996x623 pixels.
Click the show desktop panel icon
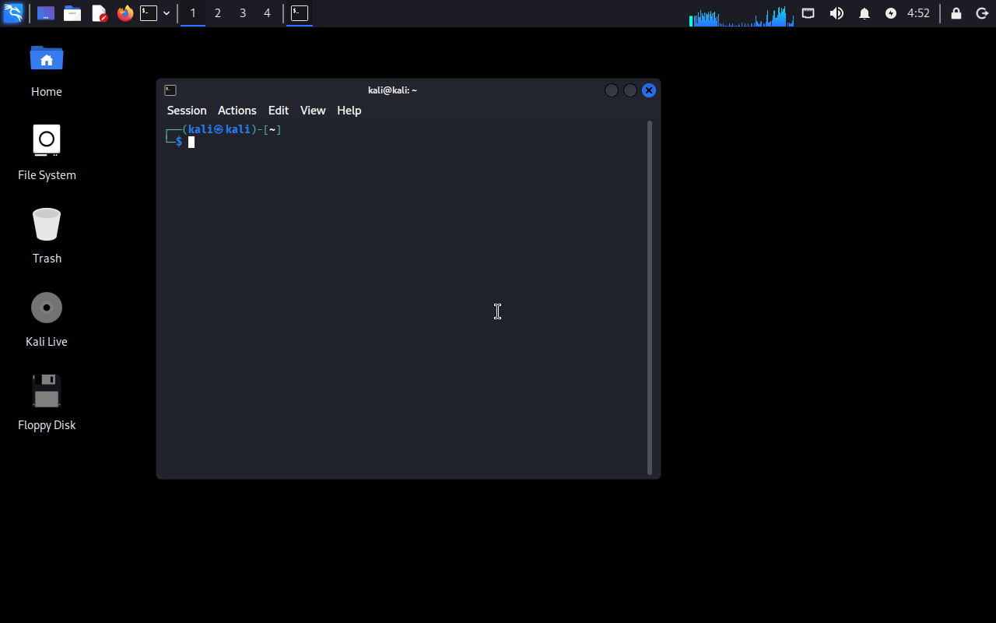click(46, 13)
